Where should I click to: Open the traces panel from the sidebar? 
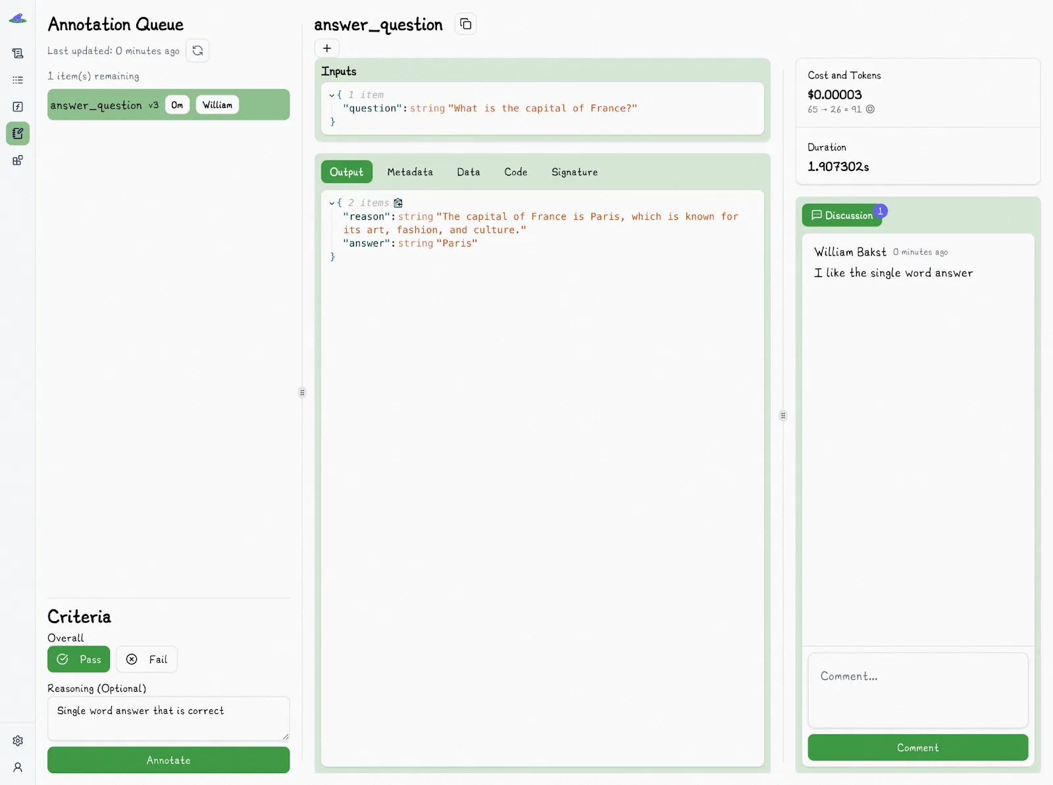18,53
